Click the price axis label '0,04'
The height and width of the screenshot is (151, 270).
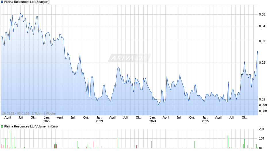262,26
